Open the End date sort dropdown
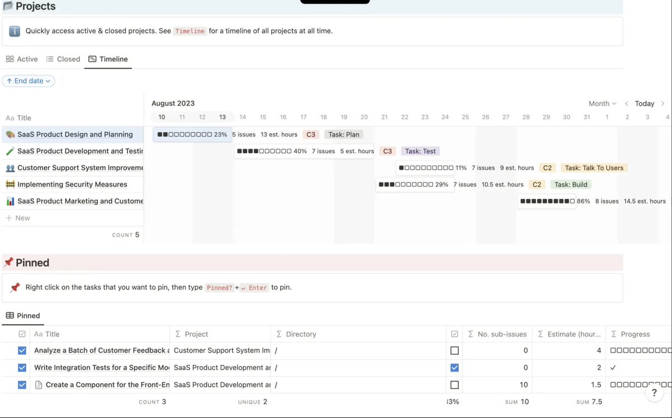The height and width of the screenshot is (418, 672). coord(28,81)
